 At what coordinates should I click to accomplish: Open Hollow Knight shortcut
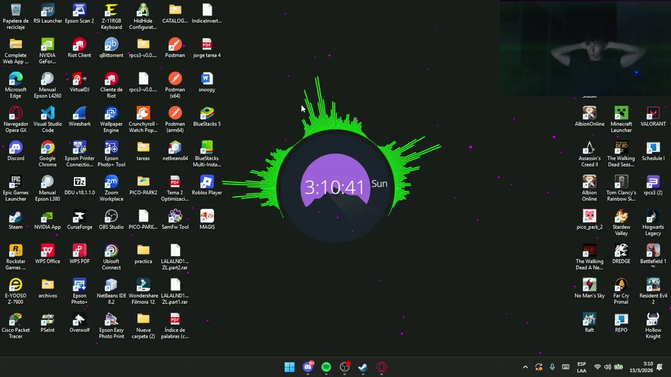pos(653,326)
